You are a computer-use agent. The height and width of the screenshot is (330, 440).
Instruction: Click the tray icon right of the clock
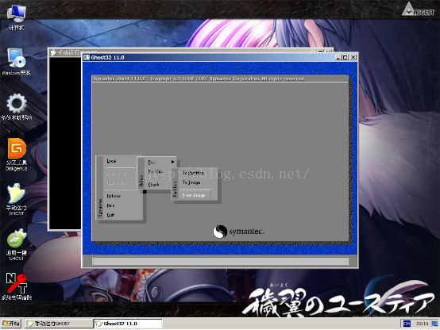click(x=435, y=324)
